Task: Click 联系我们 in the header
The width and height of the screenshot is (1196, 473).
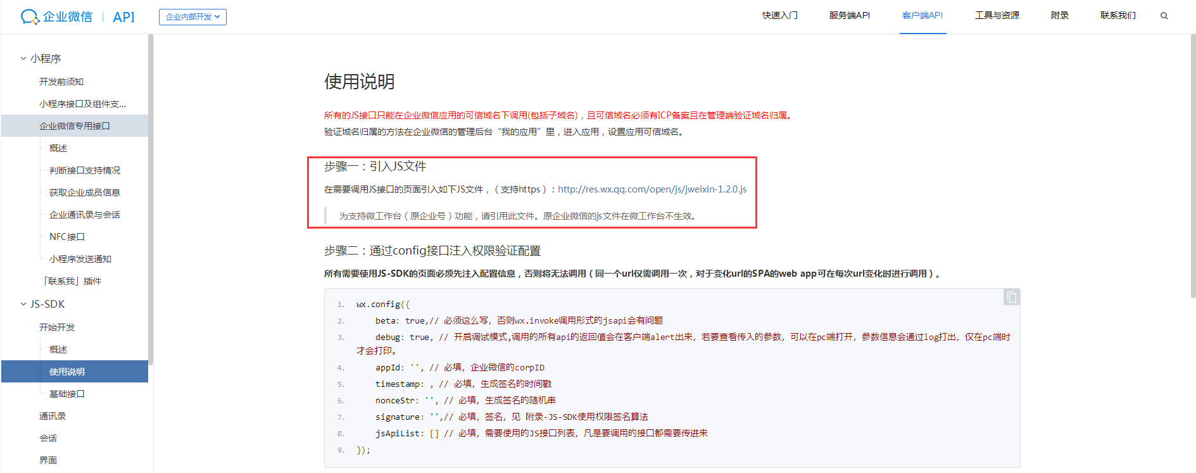Action: [1117, 16]
